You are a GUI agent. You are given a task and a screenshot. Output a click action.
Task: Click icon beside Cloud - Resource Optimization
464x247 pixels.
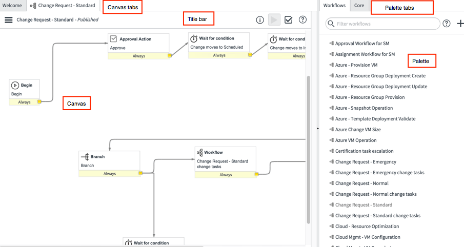point(332,227)
